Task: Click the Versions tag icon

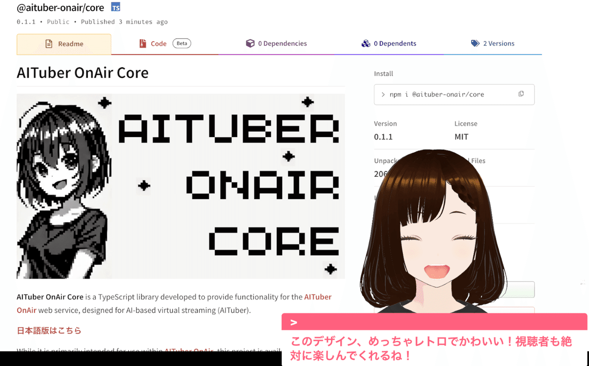Action: click(x=475, y=43)
